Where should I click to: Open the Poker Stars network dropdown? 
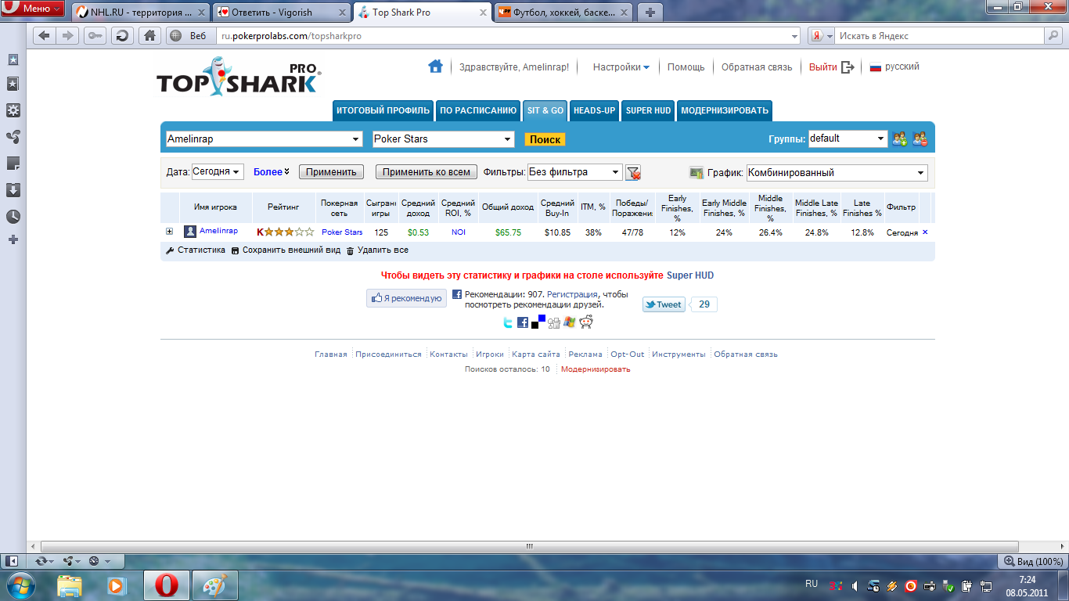click(x=443, y=139)
